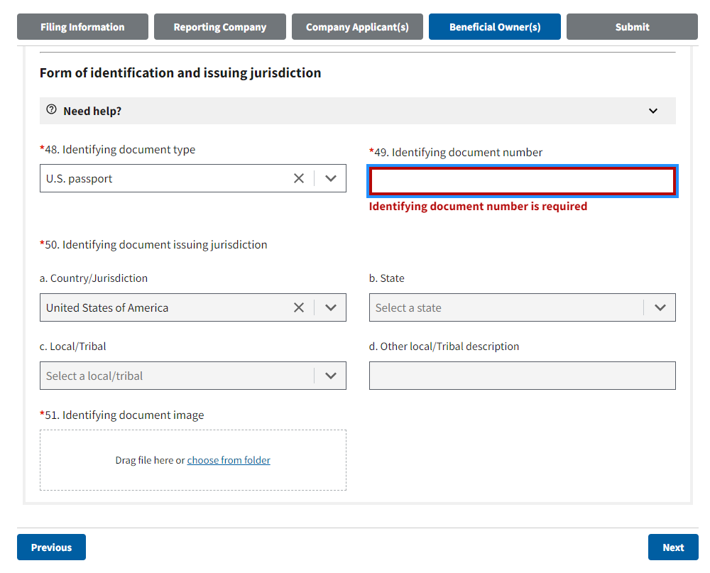The height and width of the screenshot is (573, 710).
Task: Jump to the Submit tab
Action: pyautogui.click(x=632, y=27)
